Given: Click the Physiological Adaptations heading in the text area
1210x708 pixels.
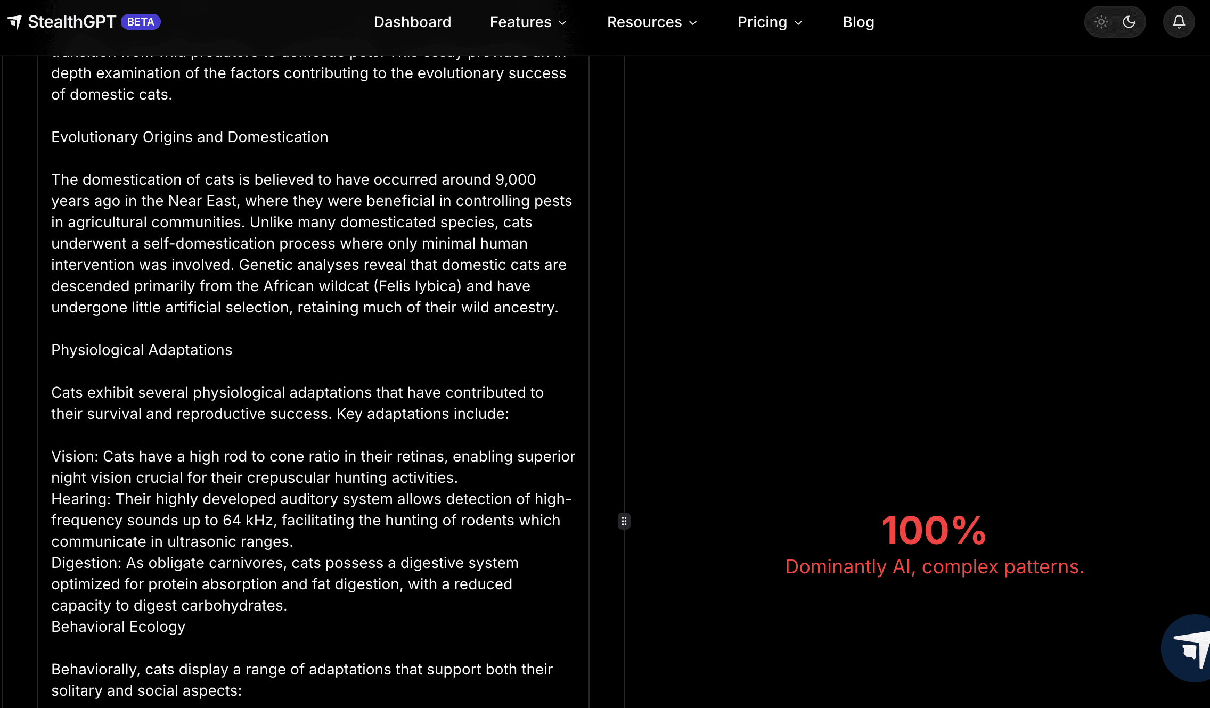Looking at the screenshot, I should (x=142, y=350).
